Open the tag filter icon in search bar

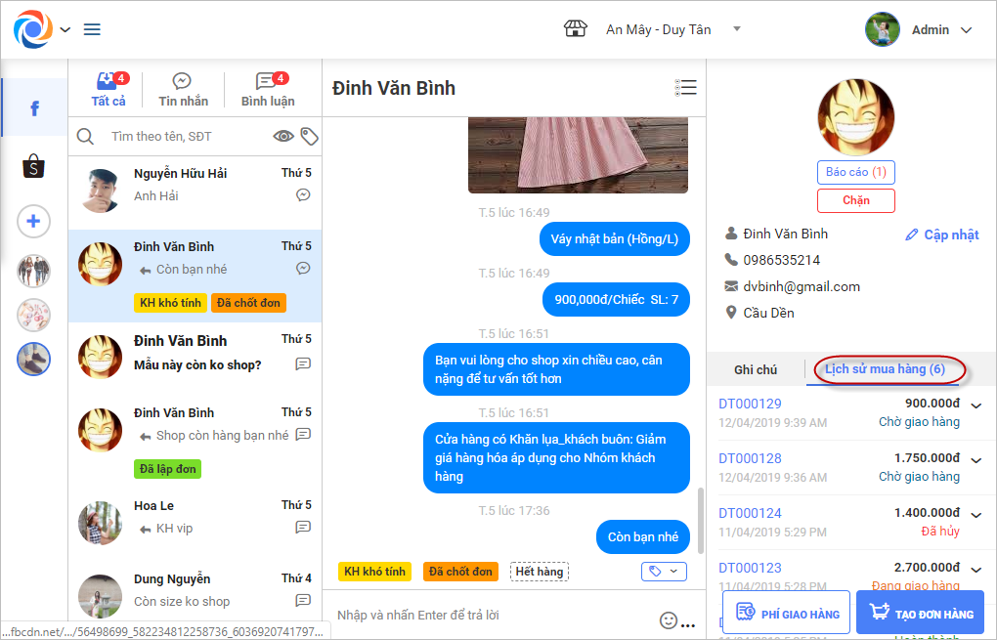309,136
